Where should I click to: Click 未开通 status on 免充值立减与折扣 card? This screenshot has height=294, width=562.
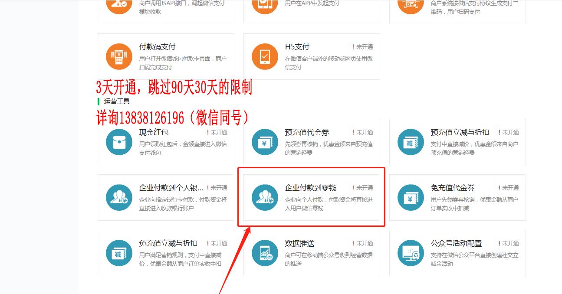tap(217, 243)
